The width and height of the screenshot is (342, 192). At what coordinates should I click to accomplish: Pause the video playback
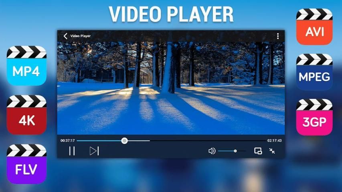tap(72, 151)
